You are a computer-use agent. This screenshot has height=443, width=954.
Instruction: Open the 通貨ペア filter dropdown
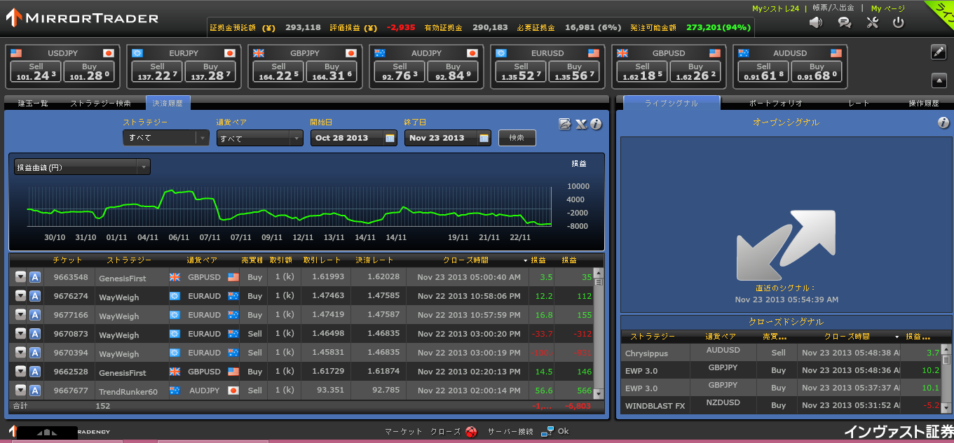pyautogui.click(x=259, y=138)
